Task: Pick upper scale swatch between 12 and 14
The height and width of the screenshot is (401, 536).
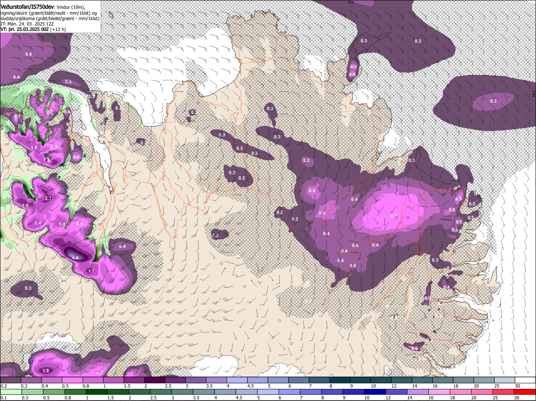Action: click(401, 379)
